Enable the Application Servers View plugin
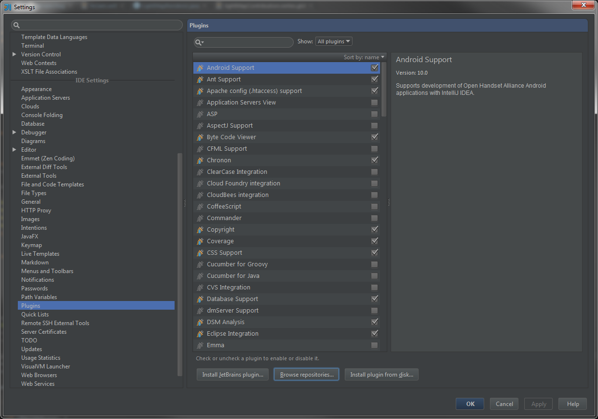The width and height of the screenshot is (598, 419). coord(374,103)
